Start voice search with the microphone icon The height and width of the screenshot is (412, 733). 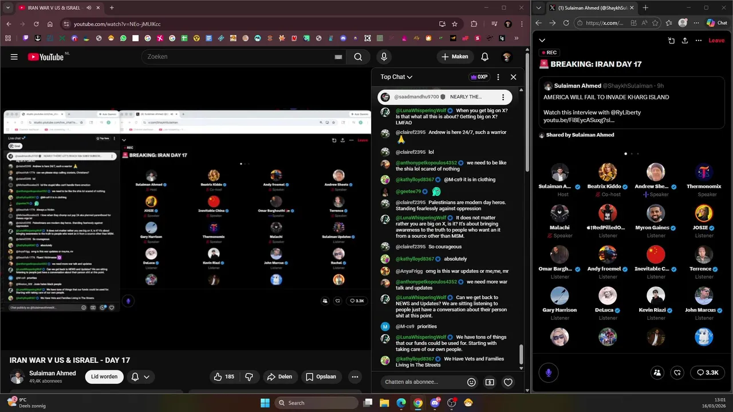click(x=384, y=57)
